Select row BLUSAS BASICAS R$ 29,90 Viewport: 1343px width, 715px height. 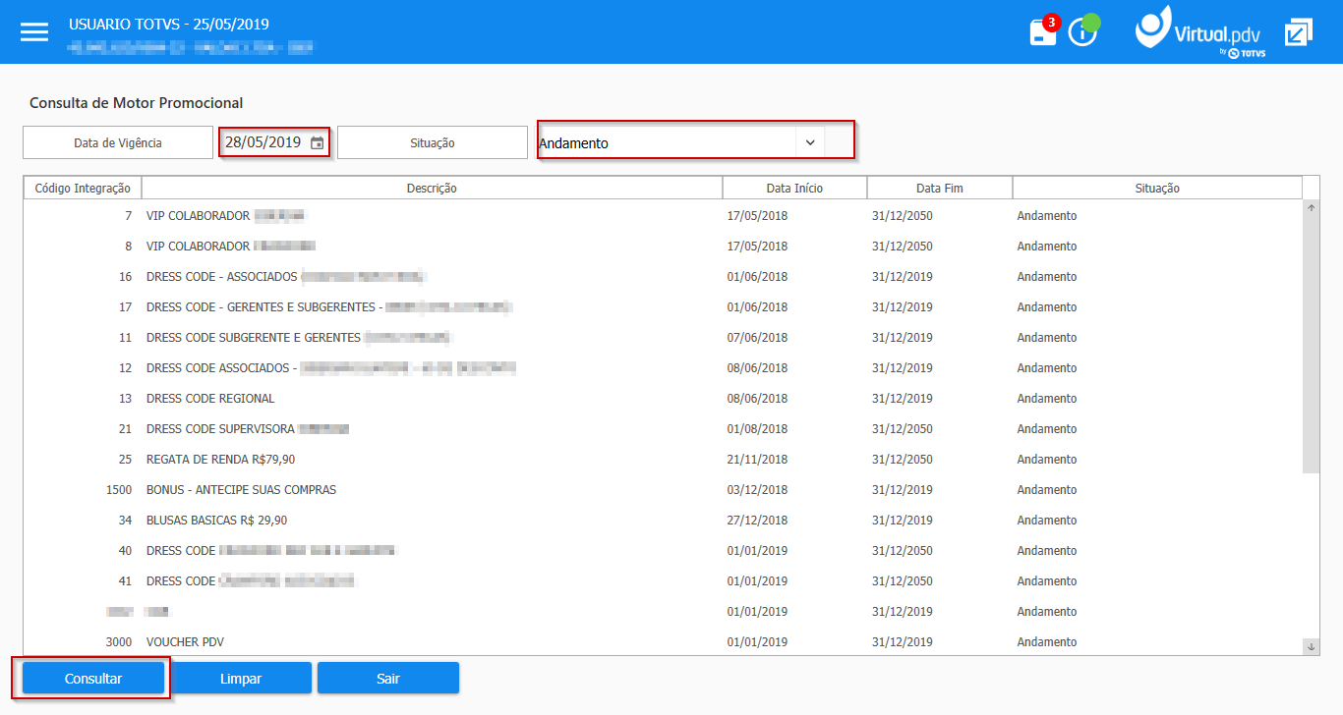coord(664,521)
